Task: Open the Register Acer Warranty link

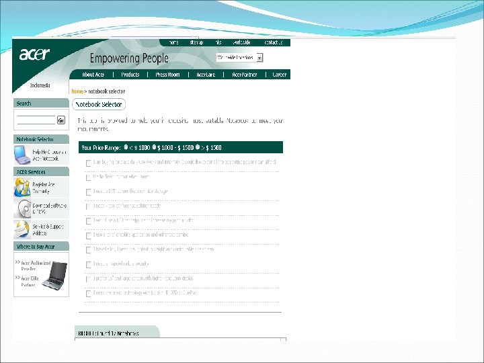Action: tap(44, 188)
